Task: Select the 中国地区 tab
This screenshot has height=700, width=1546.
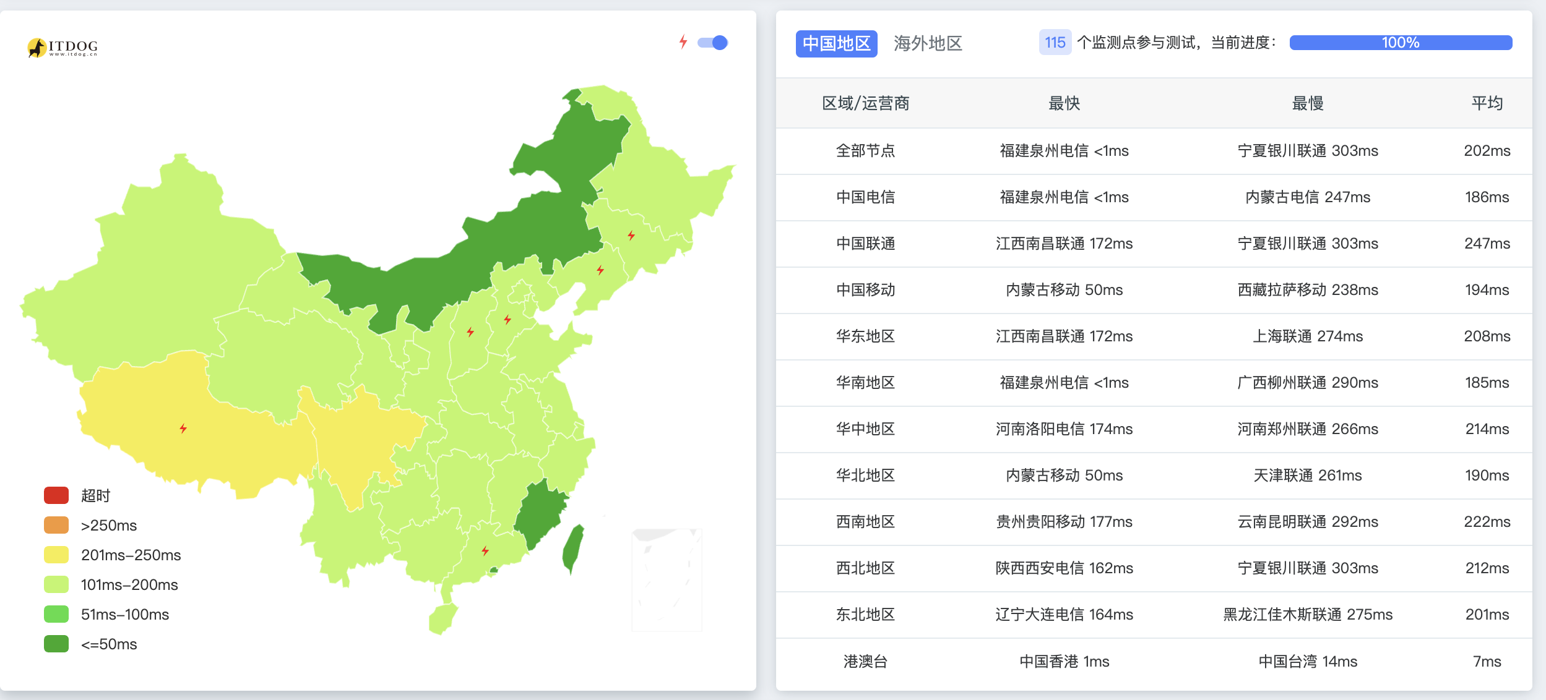Action: 836,43
